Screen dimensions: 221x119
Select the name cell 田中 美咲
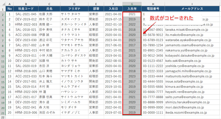[x=49, y=30]
